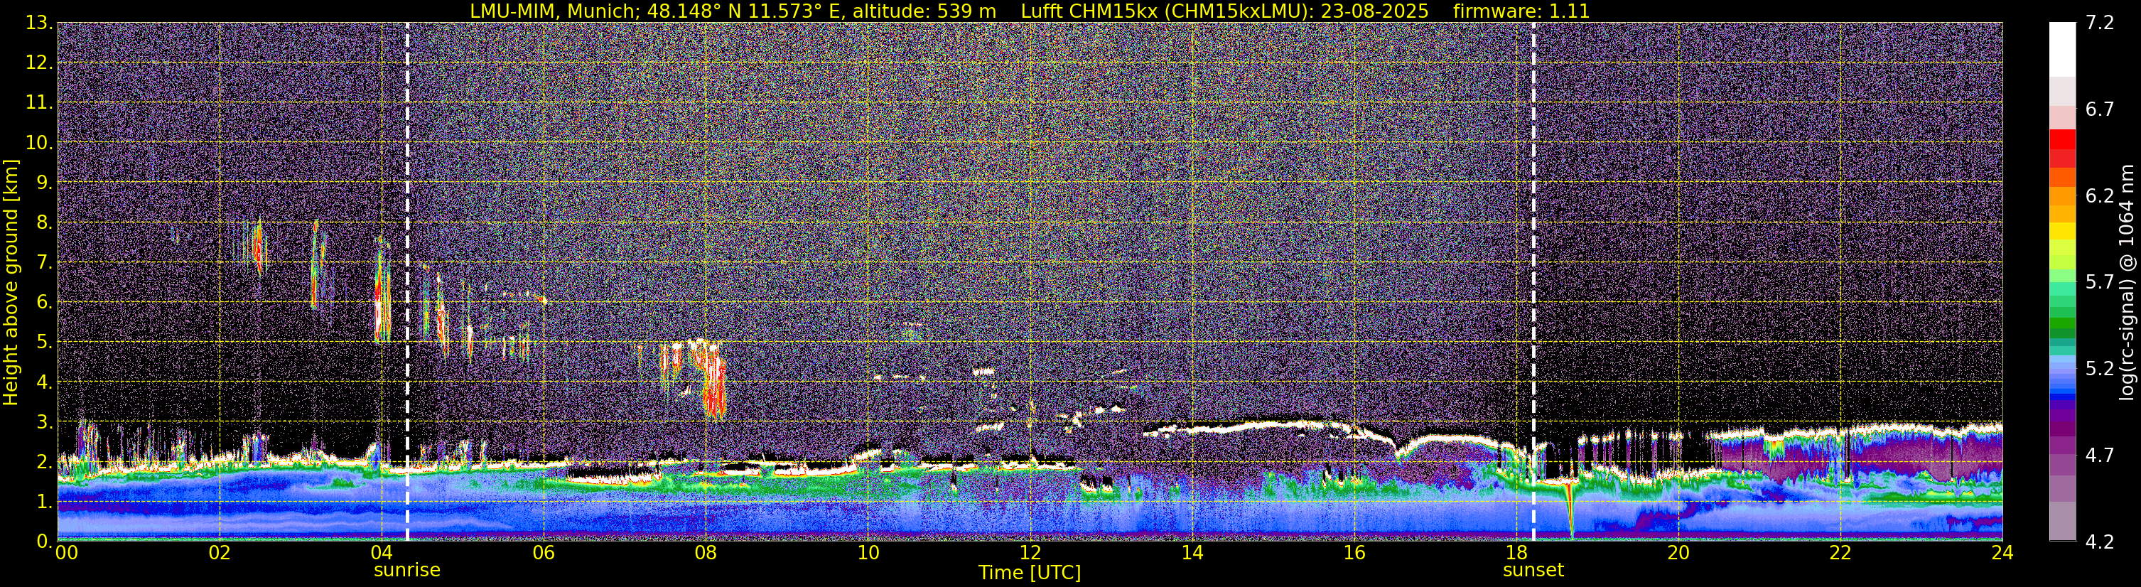Click the "4.7" value on the colorbar scale
The width and height of the screenshot is (2141, 587).
point(2100,455)
